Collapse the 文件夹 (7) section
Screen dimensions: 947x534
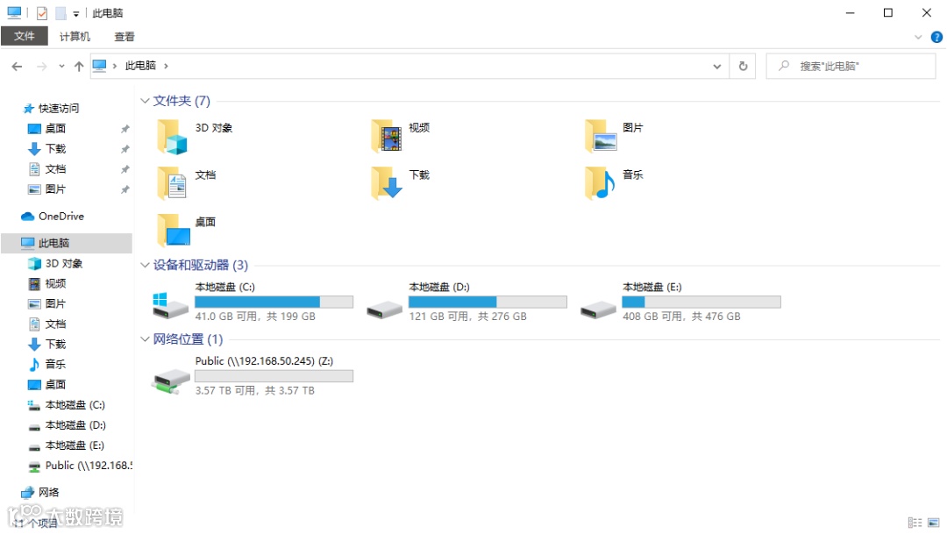[145, 101]
